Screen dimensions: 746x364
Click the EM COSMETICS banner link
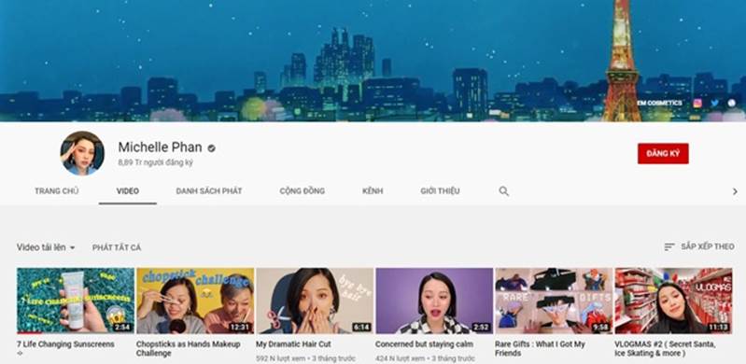click(x=659, y=103)
